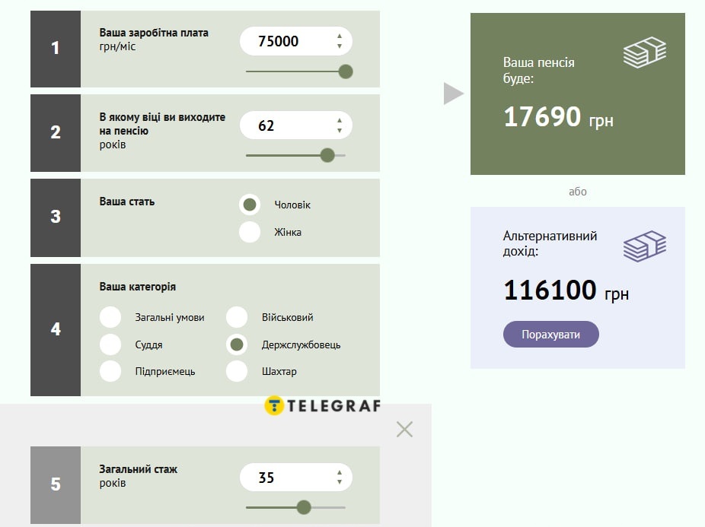
Task: Choose the Підприємець category
Action: click(x=110, y=372)
